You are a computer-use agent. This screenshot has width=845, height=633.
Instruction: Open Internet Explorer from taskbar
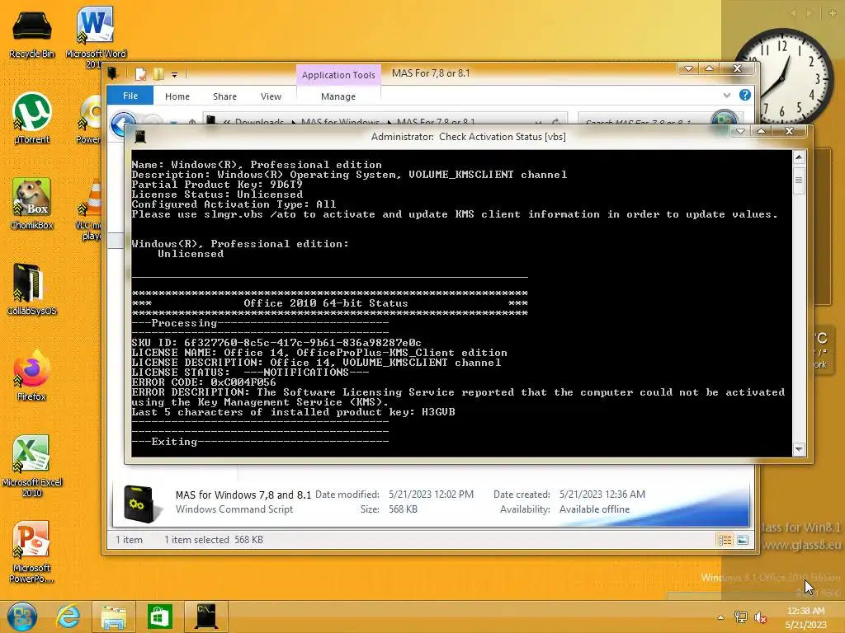point(68,617)
